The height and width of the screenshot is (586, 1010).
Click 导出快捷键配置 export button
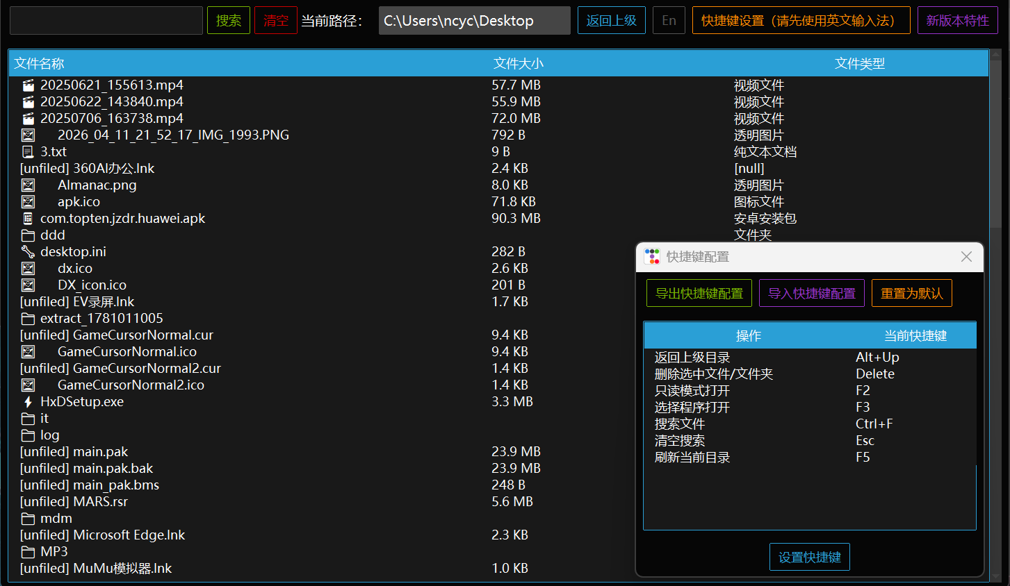(699, 293)
